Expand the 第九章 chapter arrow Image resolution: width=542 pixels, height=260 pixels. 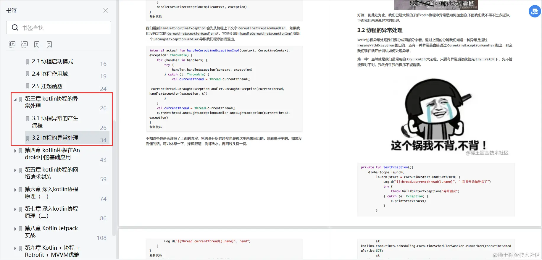pos(15,248)
